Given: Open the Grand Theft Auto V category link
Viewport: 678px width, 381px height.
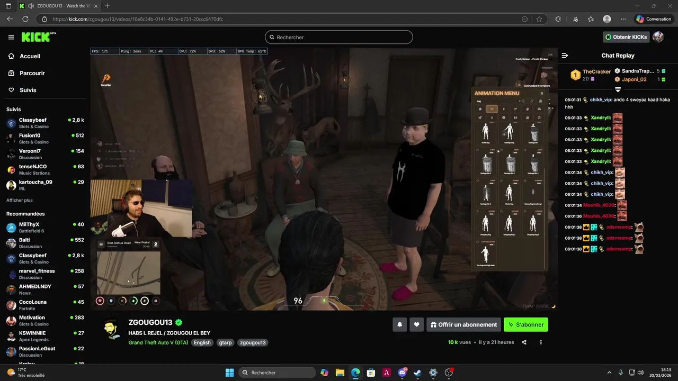Looking at the screenshot, I should pyautogui.click(x=158, y=342).
